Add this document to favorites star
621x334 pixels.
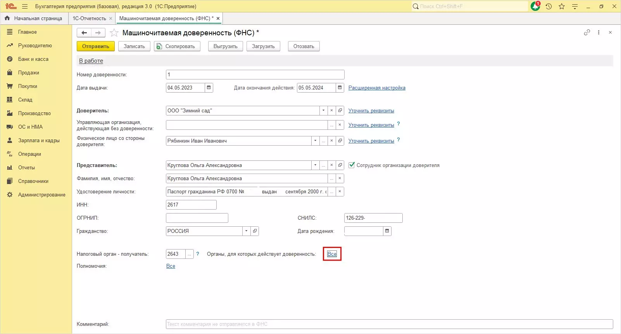click(114, 33)
